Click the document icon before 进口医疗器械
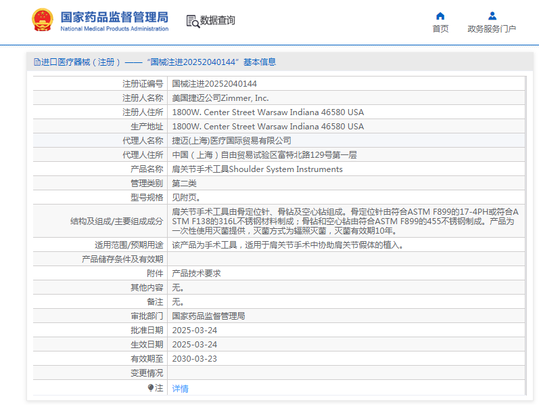The width and height of the screenshot is (539, 405). (x=37, y=62)
